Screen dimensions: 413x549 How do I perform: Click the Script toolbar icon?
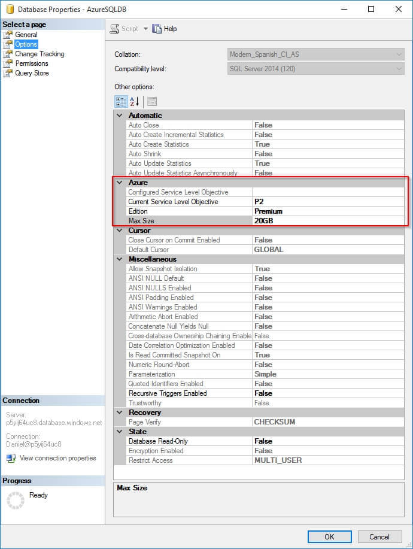114,29
